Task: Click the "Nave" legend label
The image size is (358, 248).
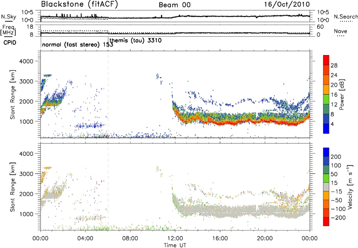Action: click(341, 31)
